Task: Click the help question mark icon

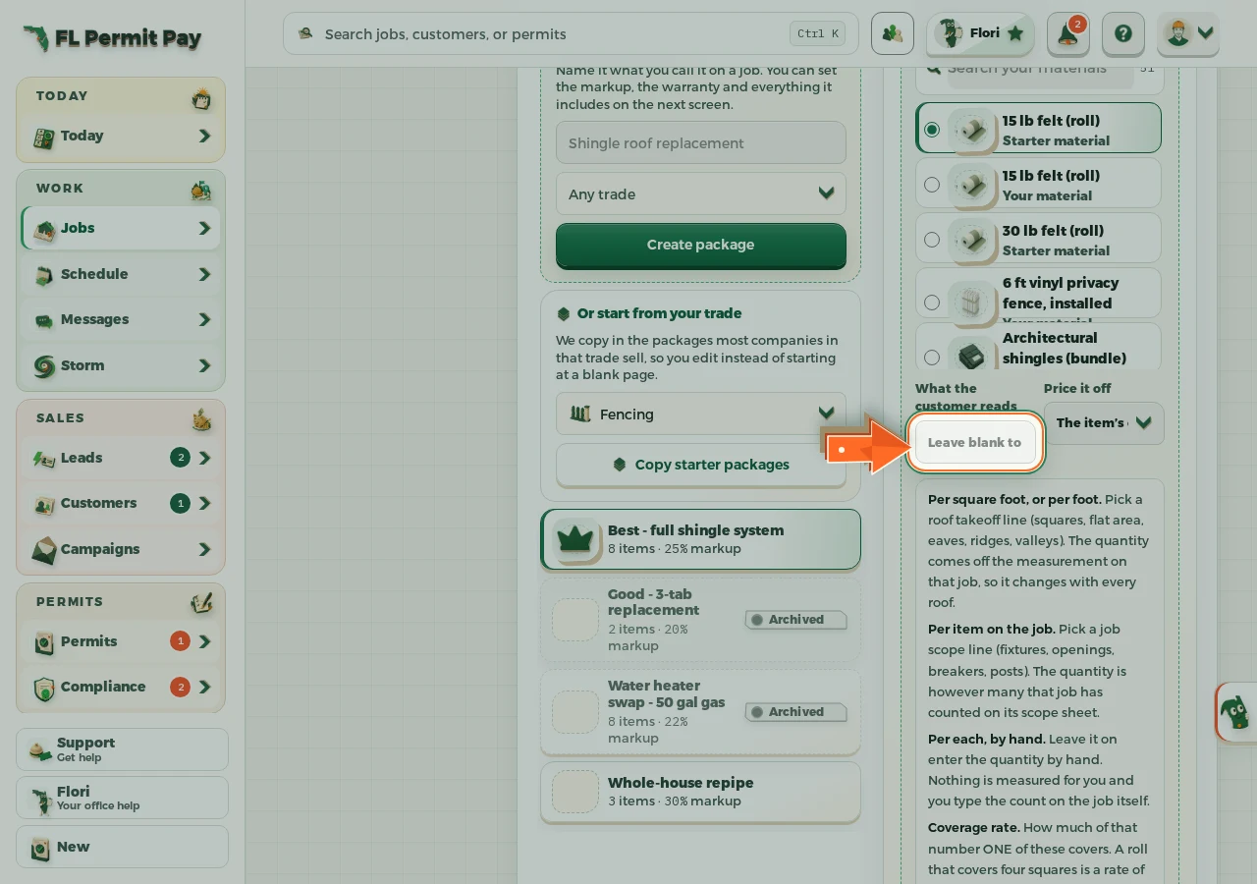Action: (x=1122, y=33)
